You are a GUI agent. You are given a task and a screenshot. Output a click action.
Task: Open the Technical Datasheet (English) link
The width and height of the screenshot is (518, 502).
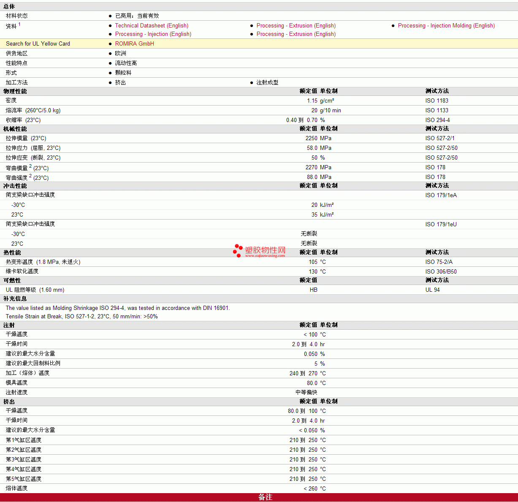click(x=152, y=26)
